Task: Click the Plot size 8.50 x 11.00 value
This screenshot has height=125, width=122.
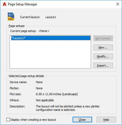Action: click(x=57, y=94)
